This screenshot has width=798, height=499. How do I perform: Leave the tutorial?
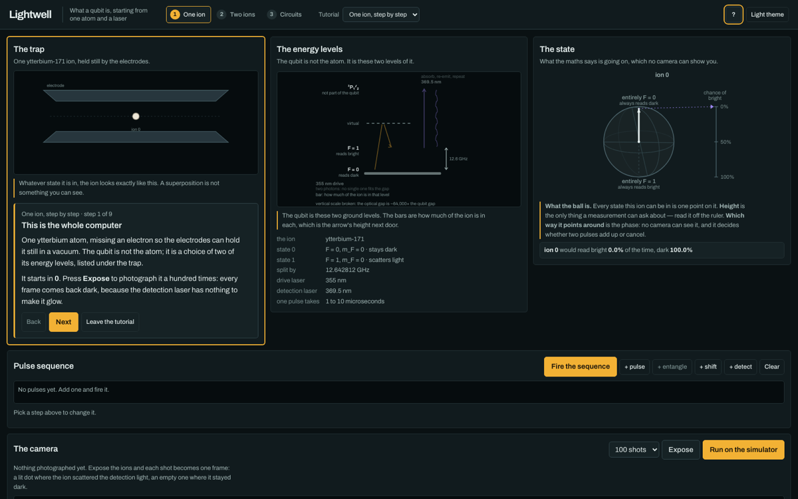[x=110, y=322]
